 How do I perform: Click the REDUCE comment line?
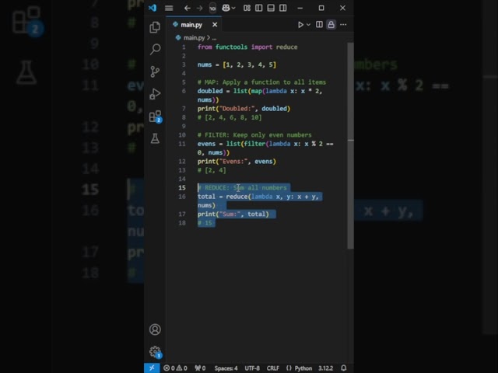(x=242, y=188)
